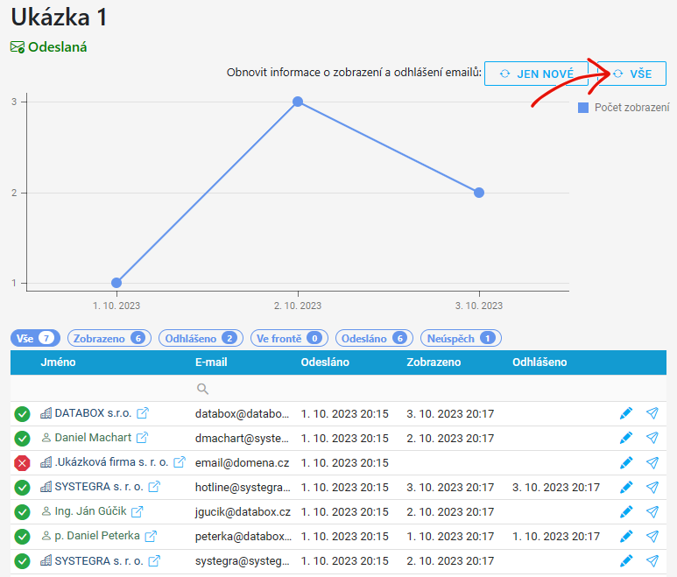Click green status icon for Ing. Ján Gúčik
Screen dimensions: 677x577
pos(22,512)
